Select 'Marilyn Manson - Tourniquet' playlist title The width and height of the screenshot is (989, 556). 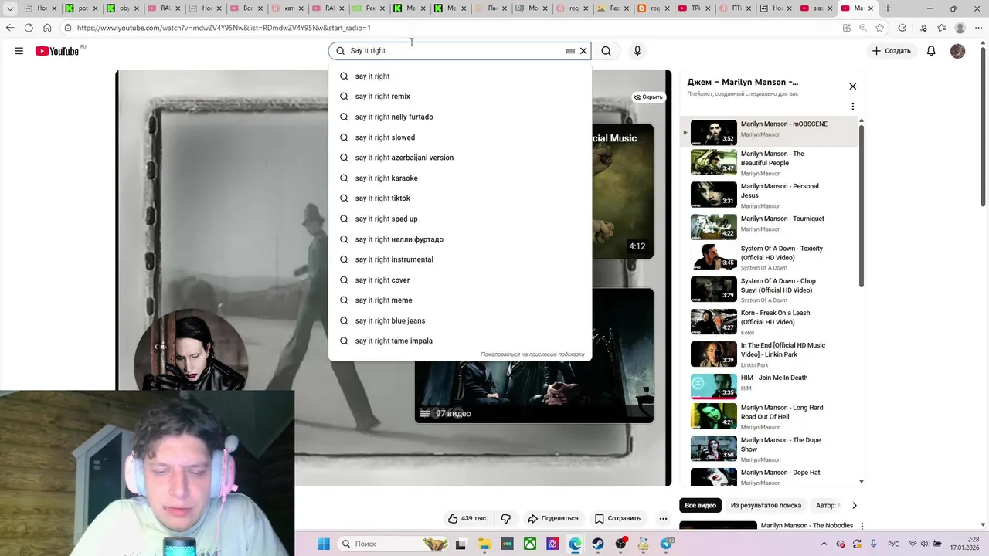click(x=782, y=219)
